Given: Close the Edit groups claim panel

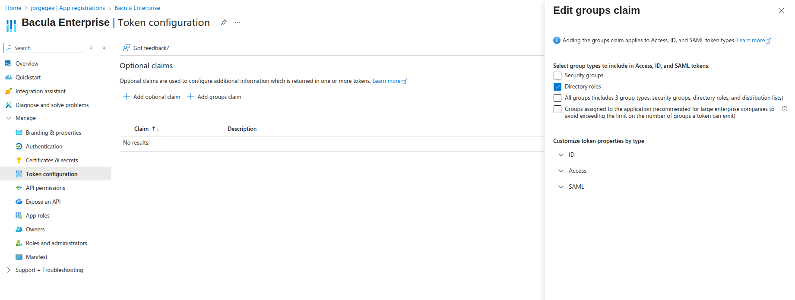Looking at the screenshot, I should click(x=781, y=10).
